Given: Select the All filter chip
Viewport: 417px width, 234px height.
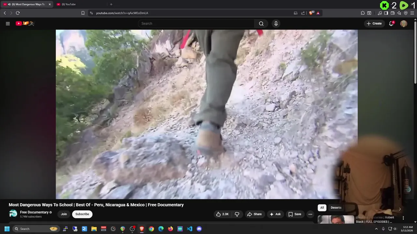Looking at the screenshot, I should (x=322, y=208).
